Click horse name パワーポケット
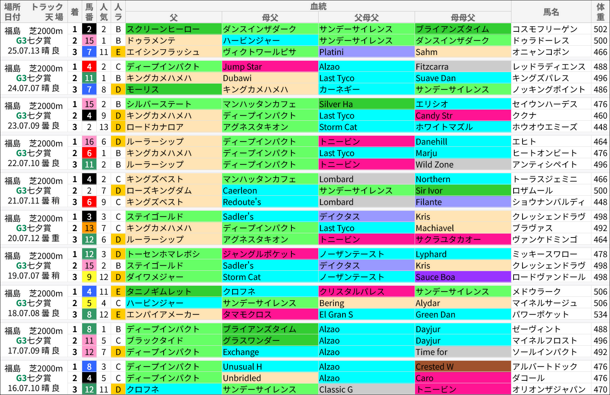 click(x=541, y=315)
